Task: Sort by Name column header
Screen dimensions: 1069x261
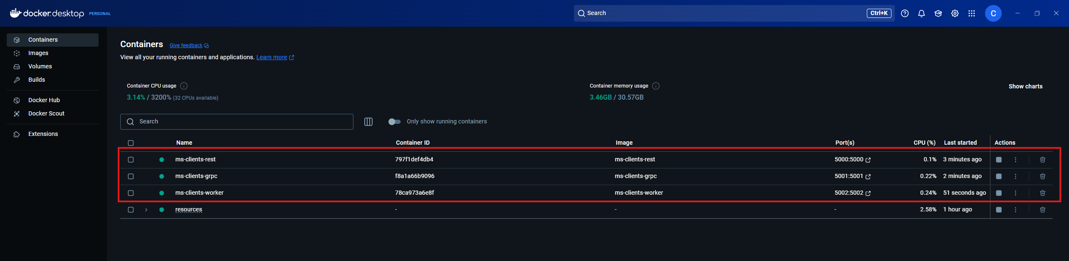Action: coord(184,143)
